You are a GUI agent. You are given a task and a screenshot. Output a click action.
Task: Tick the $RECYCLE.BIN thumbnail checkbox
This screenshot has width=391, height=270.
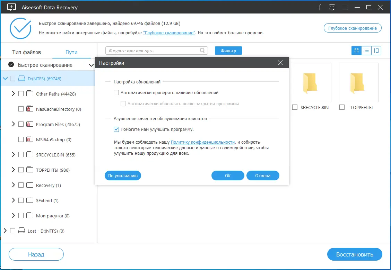[x=295, y=107]
